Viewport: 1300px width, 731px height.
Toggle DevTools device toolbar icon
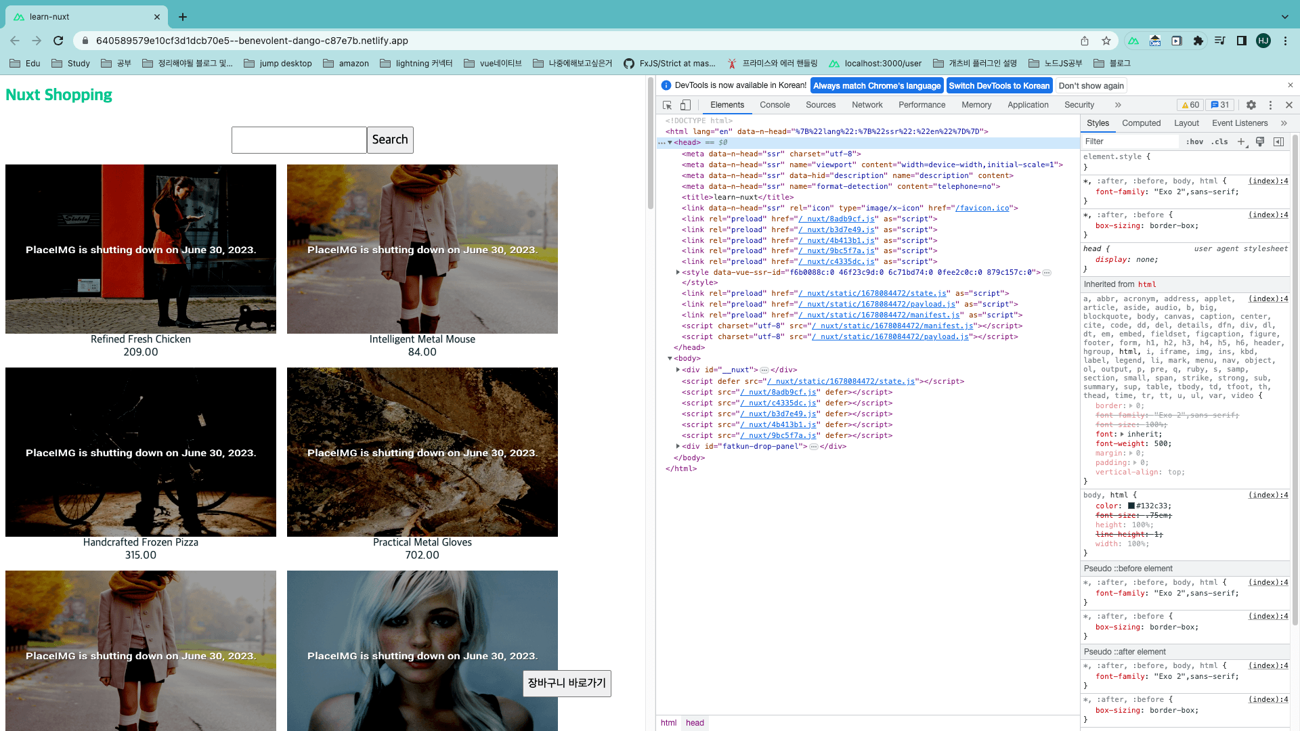coord(685,105)
